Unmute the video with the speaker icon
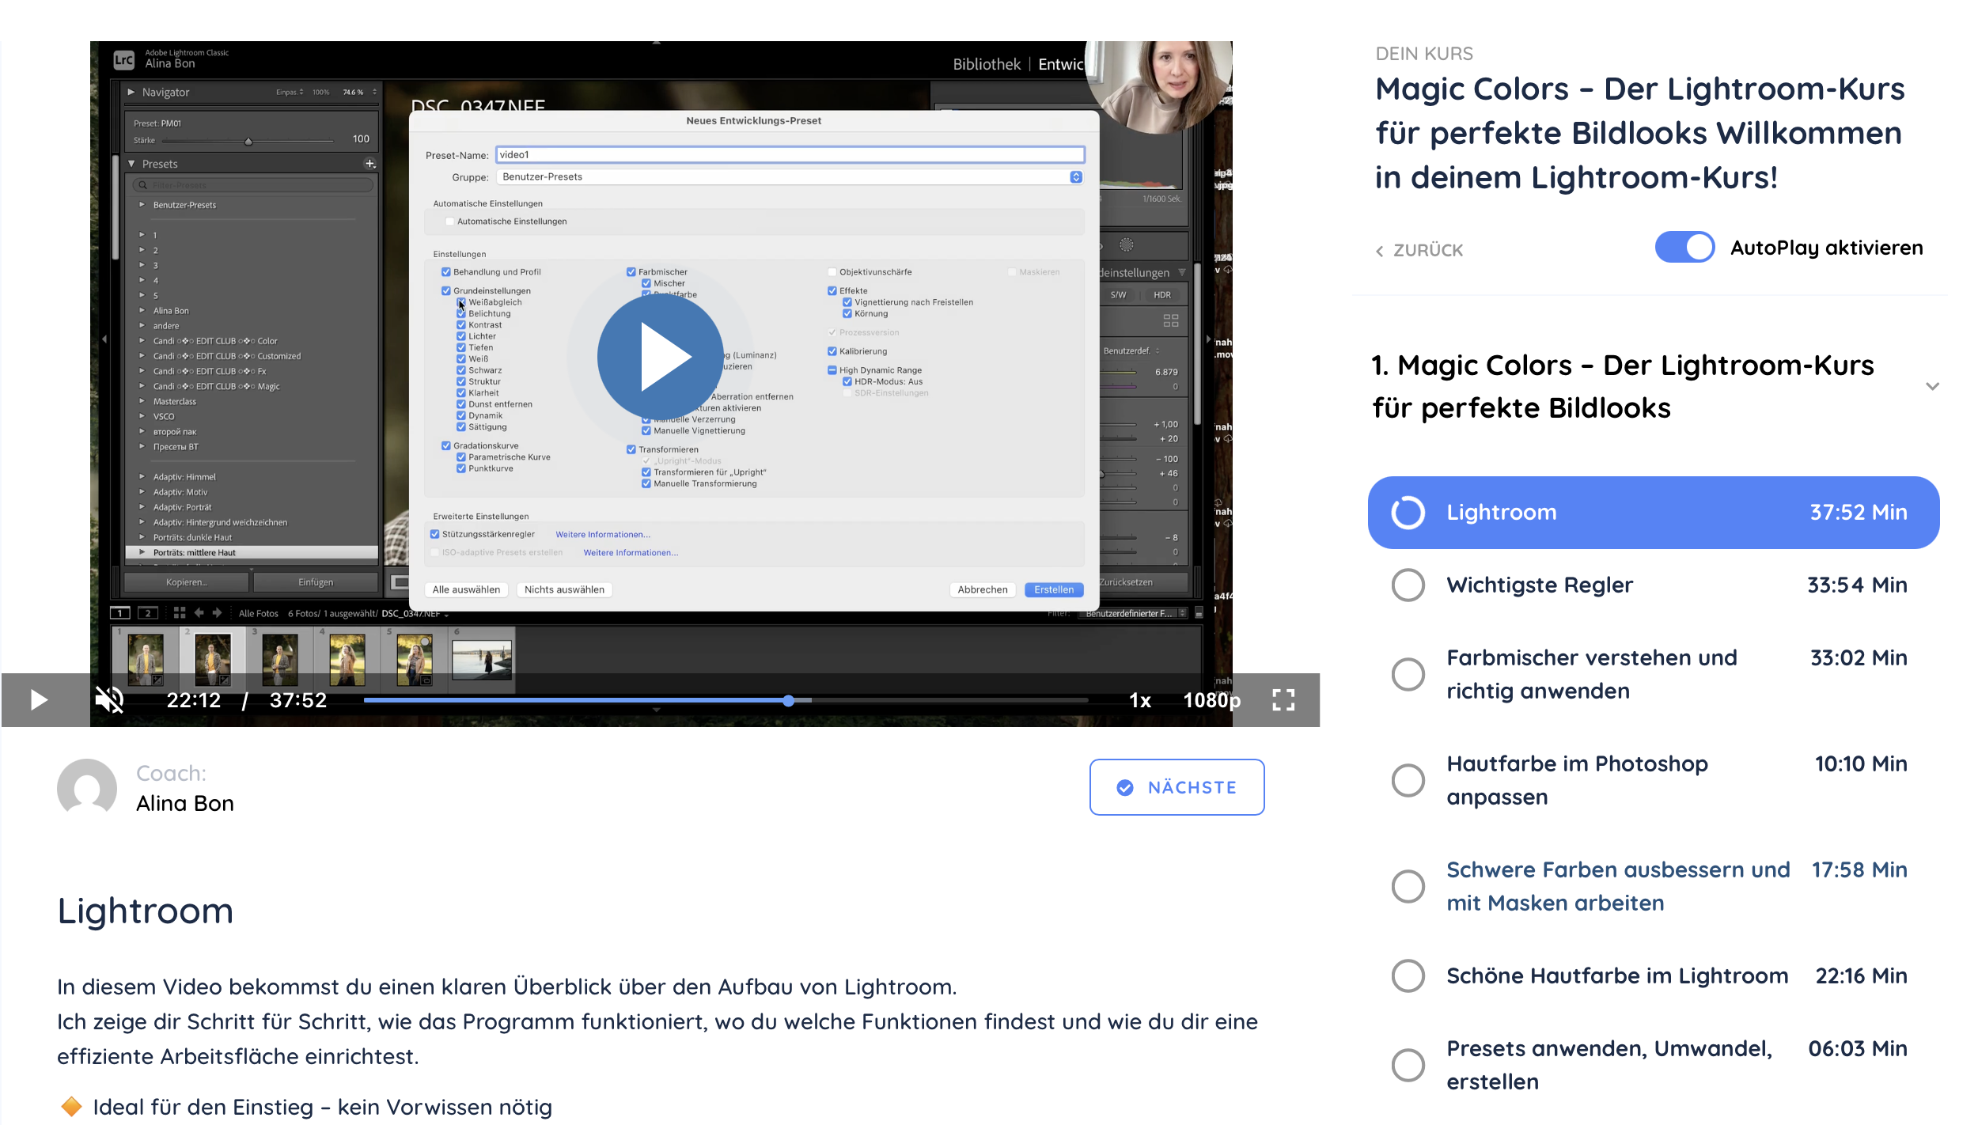The image size is (1978, 1125). coord(110,700)
